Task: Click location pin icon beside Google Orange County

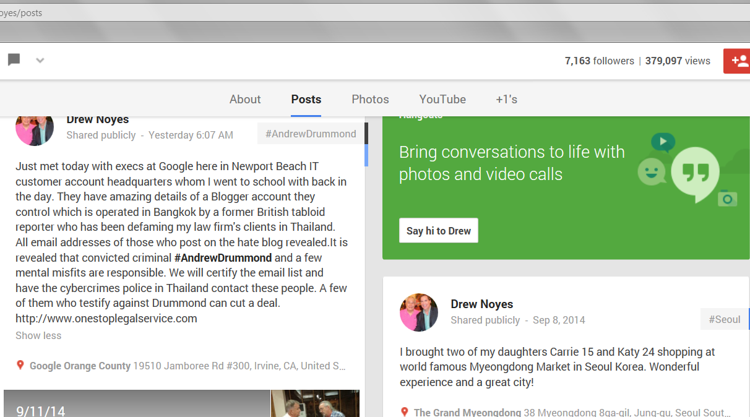Action: (x=20, y=366)
